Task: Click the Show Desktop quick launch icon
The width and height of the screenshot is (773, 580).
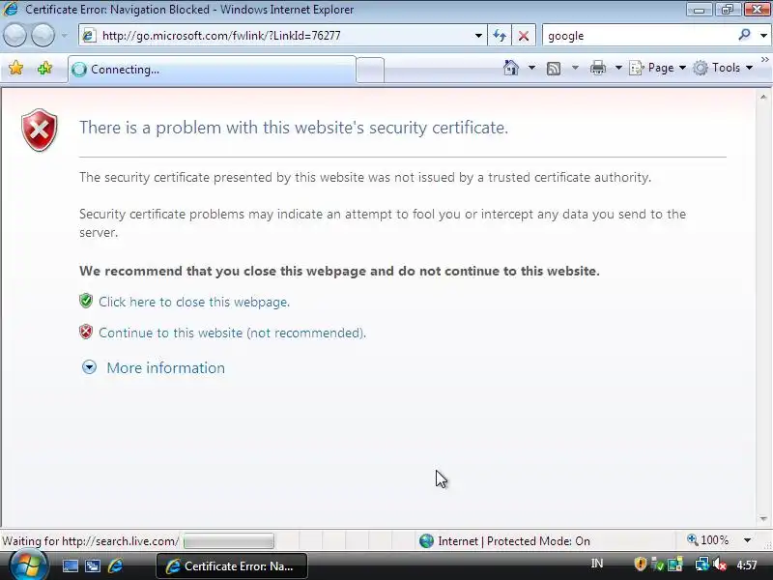Action: point(70,566)
